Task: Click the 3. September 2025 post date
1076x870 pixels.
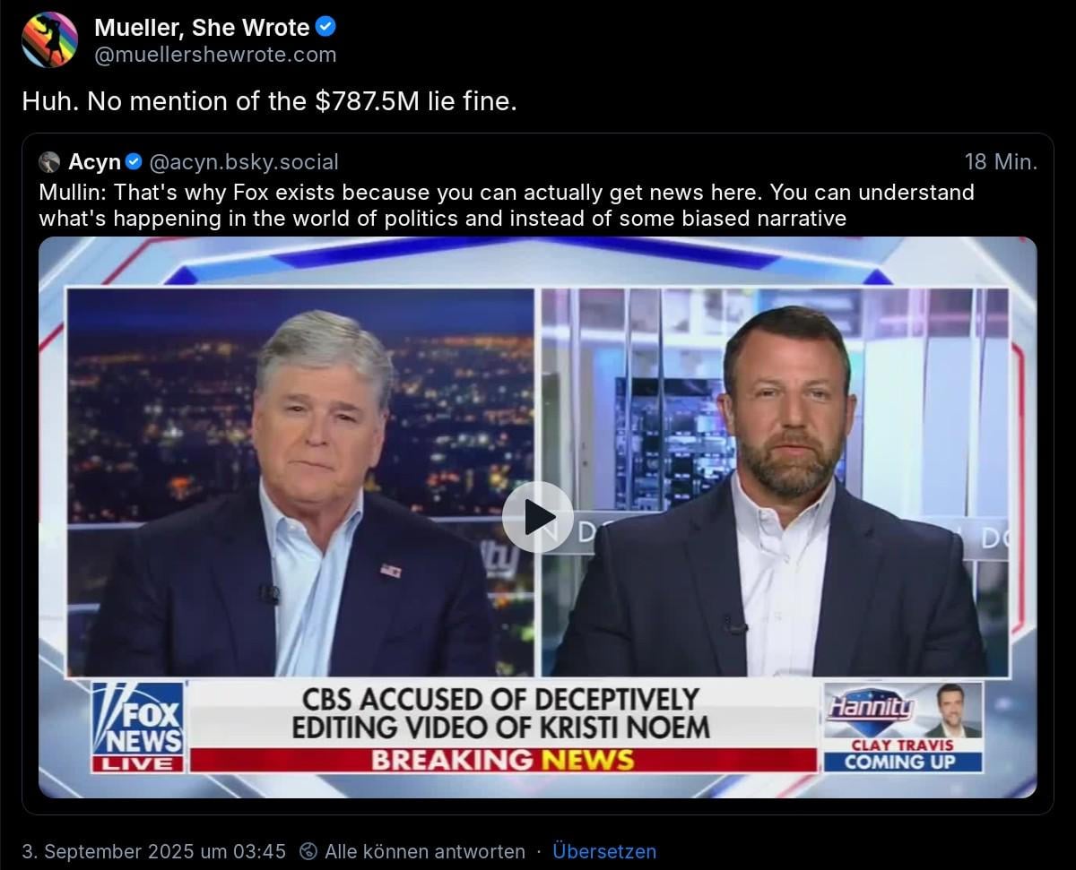Action: 153,851
